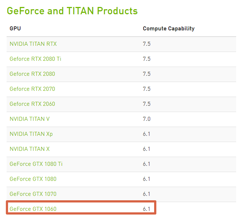This screenshot has height=216, width=242.
Task: Click the 7.5 value for RTX 2080 Ti
Action: pos(146,59)
